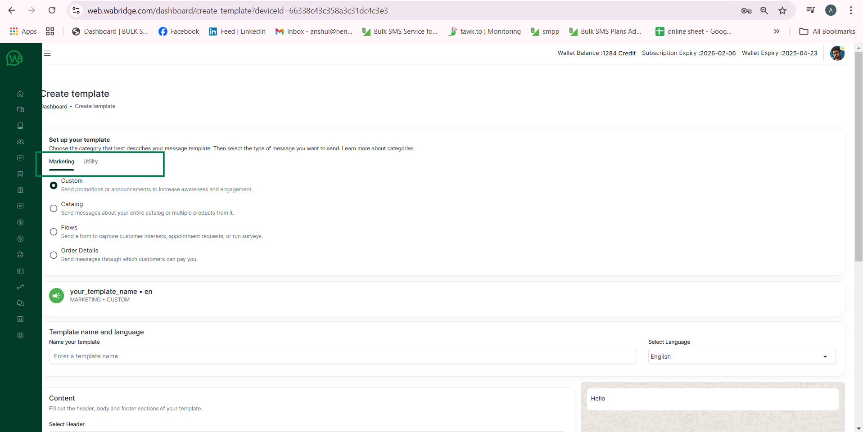
Task: Switch to the Utility tab
Action: click(90, 162)
